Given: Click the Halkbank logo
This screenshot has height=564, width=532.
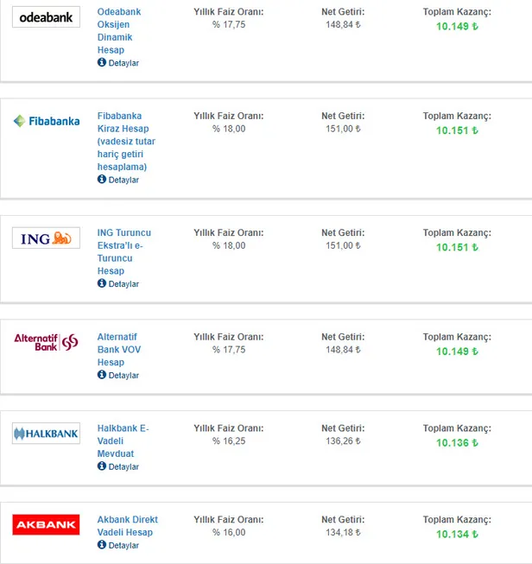Looking at the screenshot, I should pyautogui.click(x=46, y=434).
